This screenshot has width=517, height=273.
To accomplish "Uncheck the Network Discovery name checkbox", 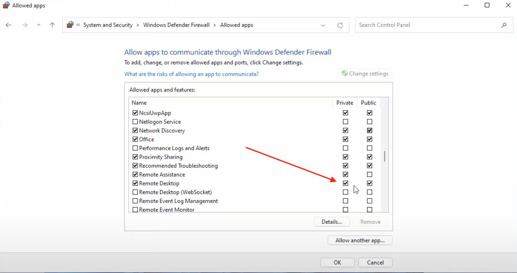I will [135, 131].
